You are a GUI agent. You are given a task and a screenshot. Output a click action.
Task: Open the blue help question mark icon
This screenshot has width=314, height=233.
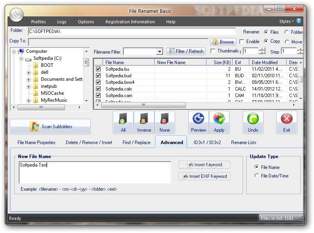click(x=298, y=21)
